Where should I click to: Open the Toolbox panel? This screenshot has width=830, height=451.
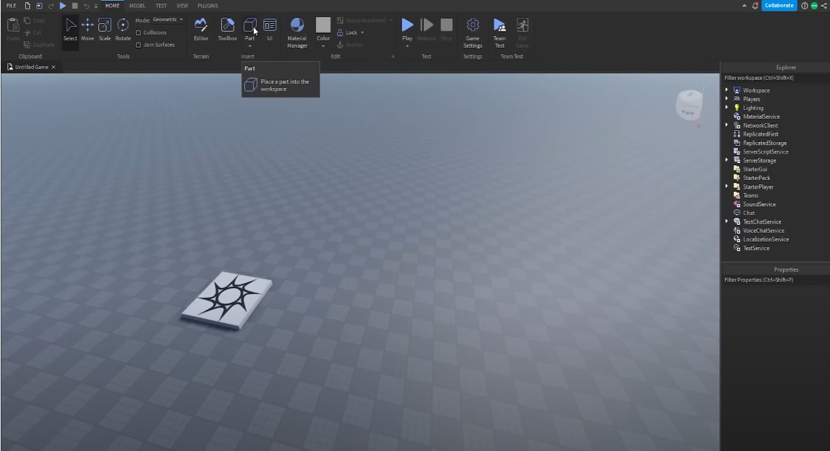pos(227,29)
